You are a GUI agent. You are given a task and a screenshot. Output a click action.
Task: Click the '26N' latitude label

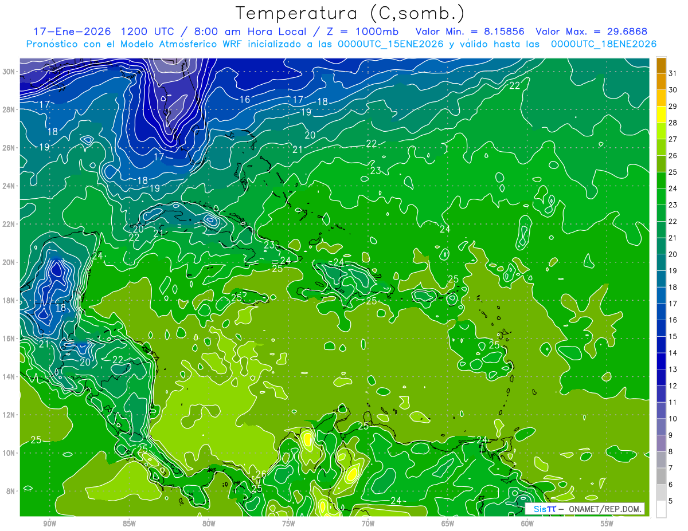(10, 148)
